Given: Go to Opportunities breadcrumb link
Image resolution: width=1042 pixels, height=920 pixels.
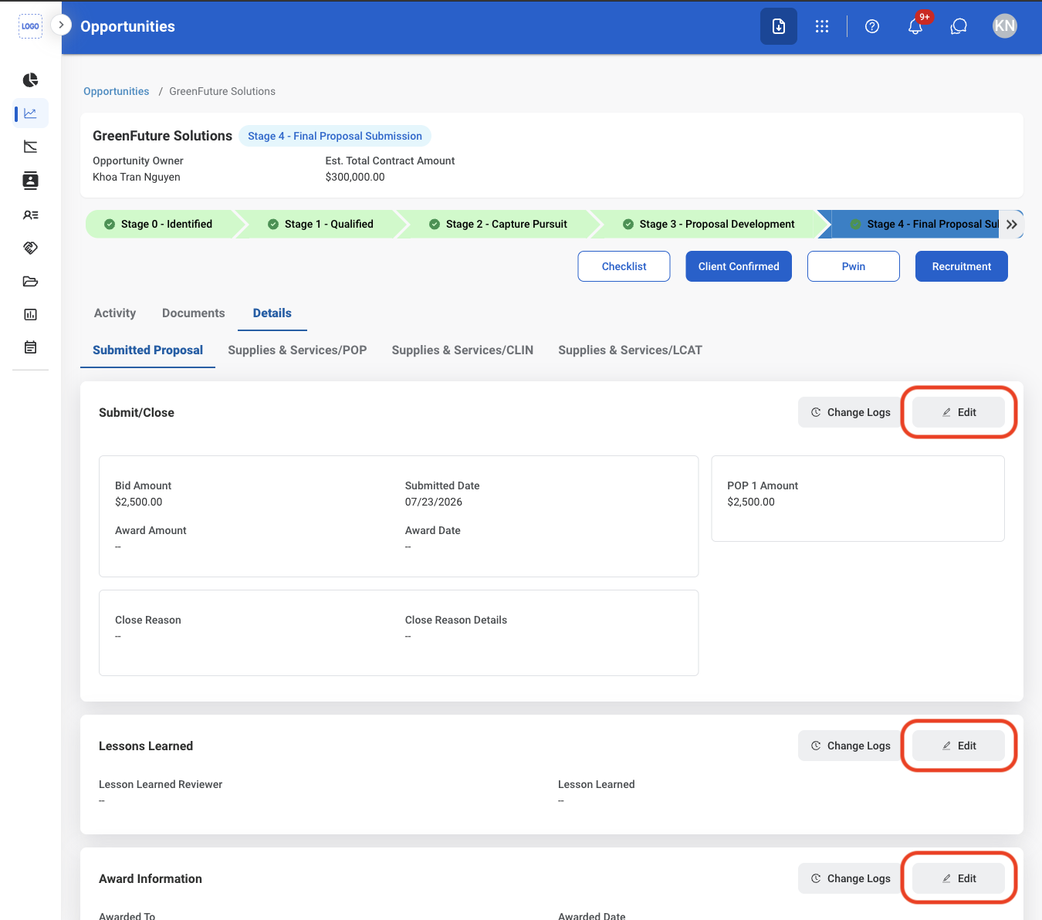Looking at the screenshot, I should coord(116,91).
